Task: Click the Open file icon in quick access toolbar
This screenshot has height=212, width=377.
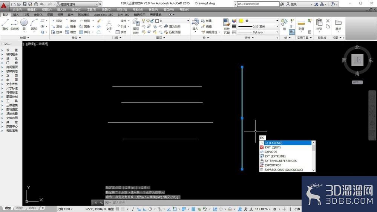Action: coord(19,4)
